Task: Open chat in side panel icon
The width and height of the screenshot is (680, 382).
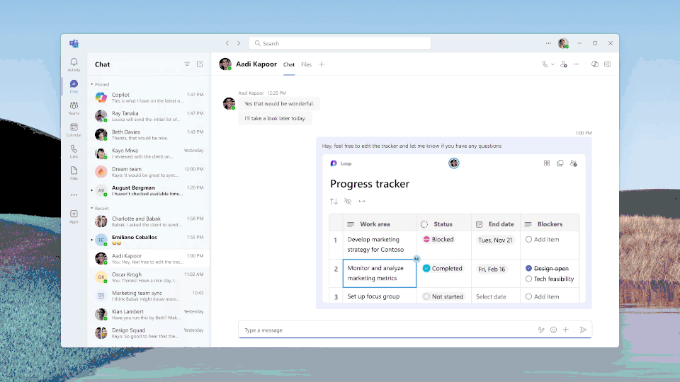Action: pyautogui.click(x=607, y=64)
